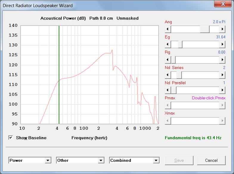Click the Nd Series slider thumb
Viewport: 234px width, 174px height.
(179, 75)
